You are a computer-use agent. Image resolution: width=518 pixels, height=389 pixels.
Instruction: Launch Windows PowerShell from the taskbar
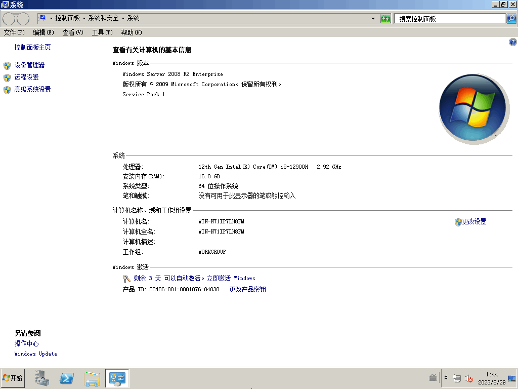67,378
